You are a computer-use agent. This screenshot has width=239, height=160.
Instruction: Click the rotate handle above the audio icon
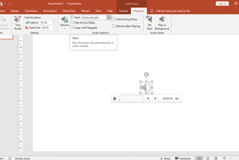[146, 74]
